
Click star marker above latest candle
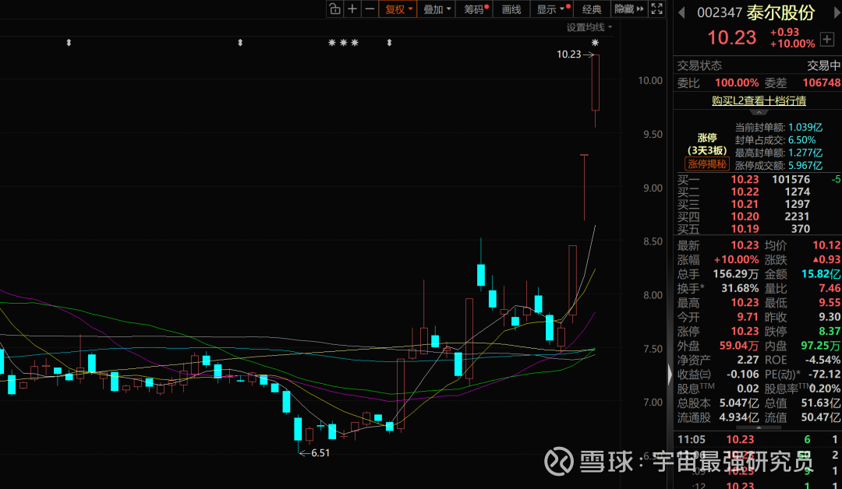click(x=595, y=42)
